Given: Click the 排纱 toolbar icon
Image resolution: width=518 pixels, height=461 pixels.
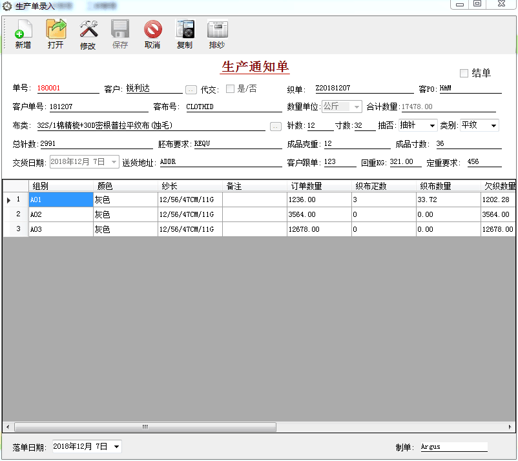Looking at the screenshot, I should pos(217,34).
